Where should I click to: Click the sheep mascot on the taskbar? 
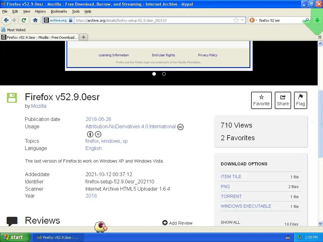101,227
